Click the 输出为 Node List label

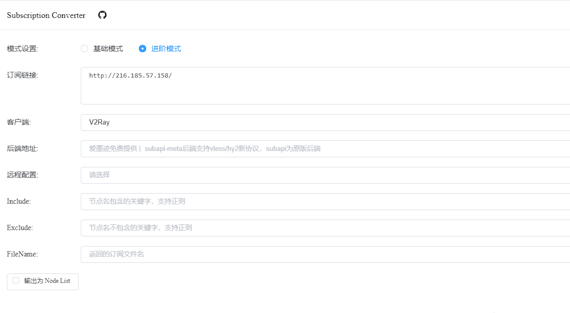pos(46,281)
